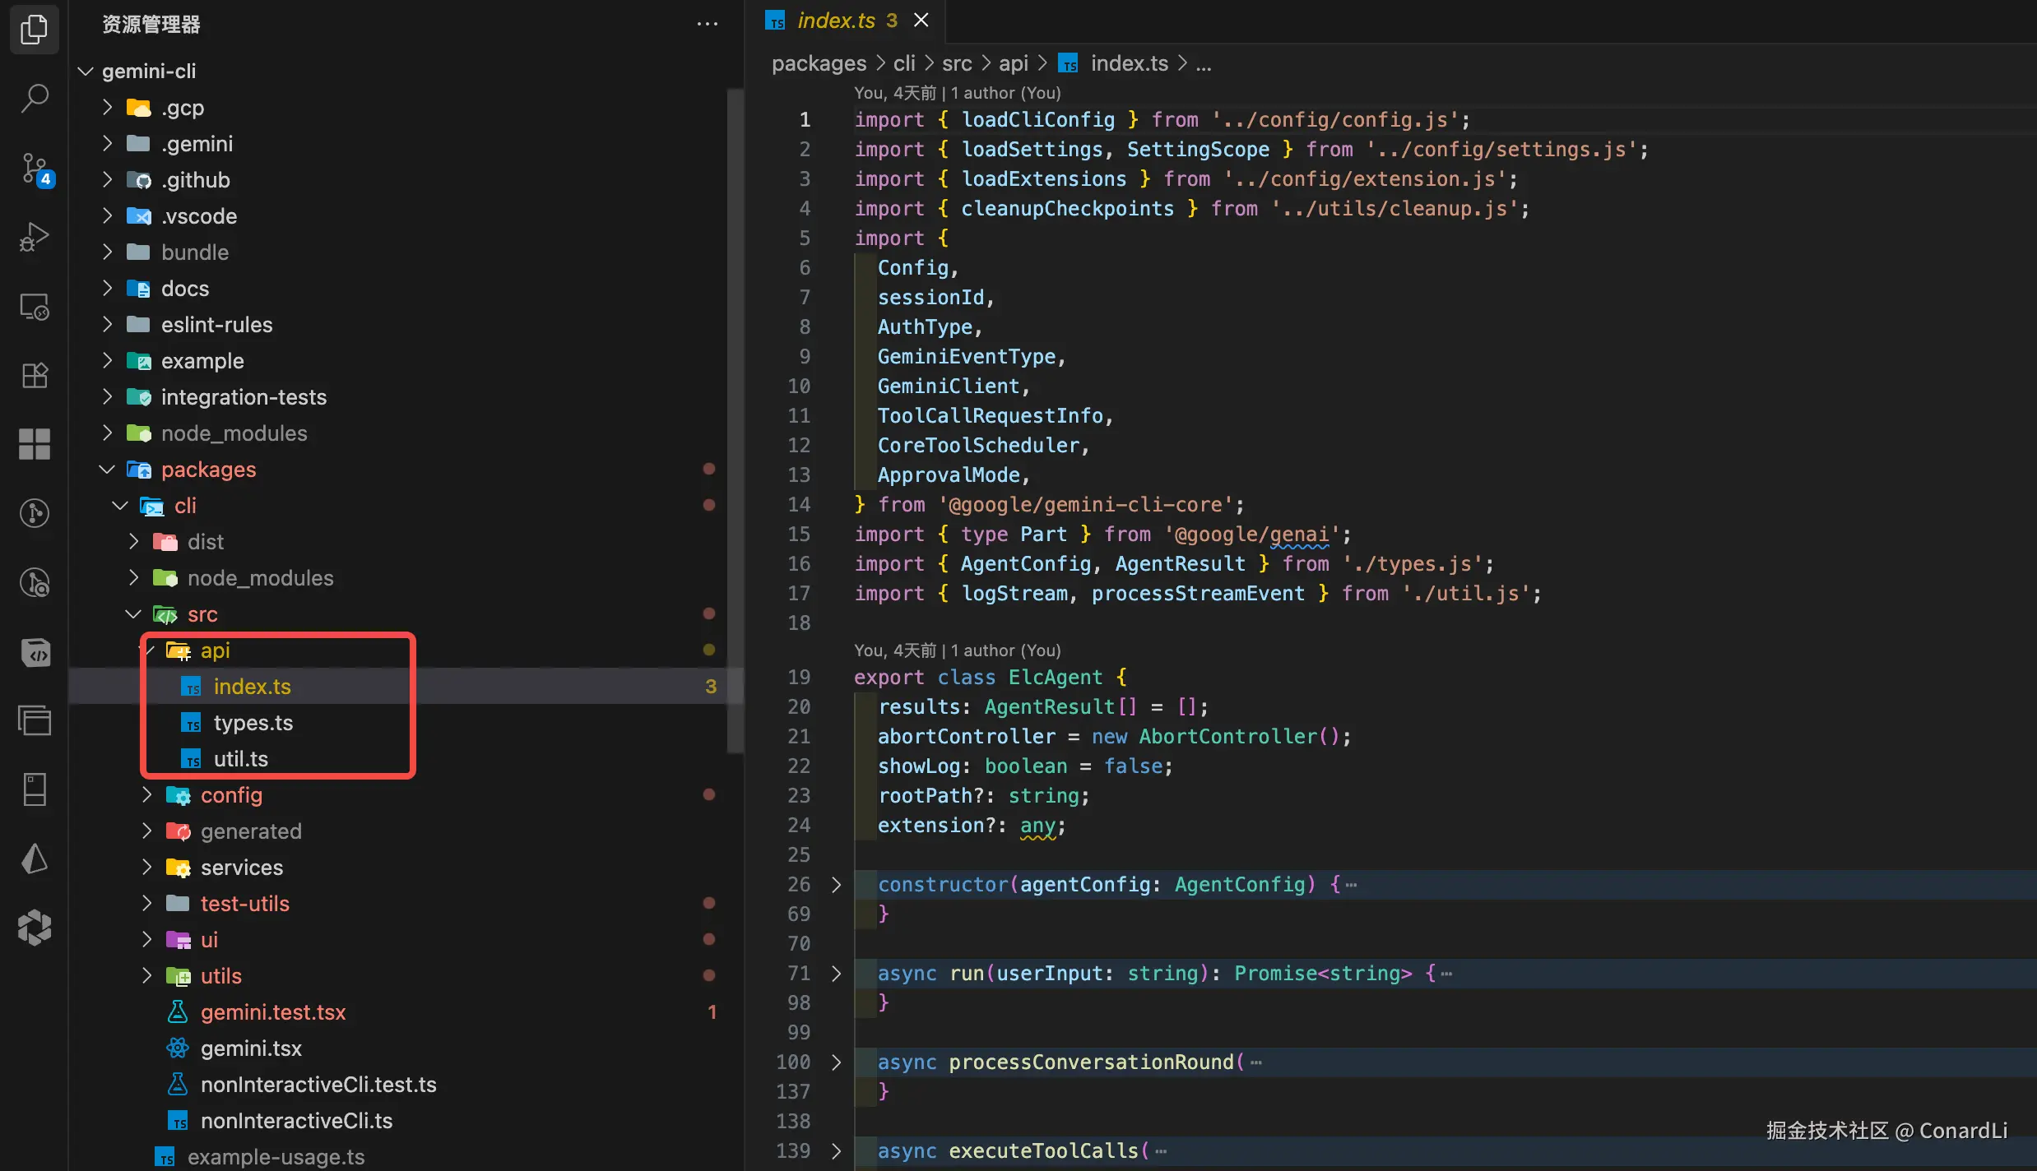The image size is (2037, 1171).
Task: Click the explorer vertical scrollbar
Action: 735,419
